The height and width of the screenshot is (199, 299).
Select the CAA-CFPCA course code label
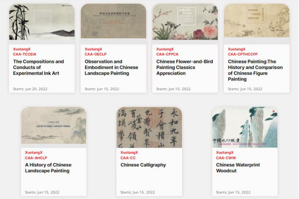coord(167,54)
